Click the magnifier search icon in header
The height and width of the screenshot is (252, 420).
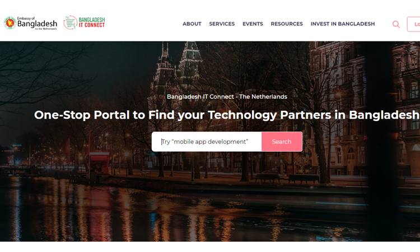coord(396,25)
